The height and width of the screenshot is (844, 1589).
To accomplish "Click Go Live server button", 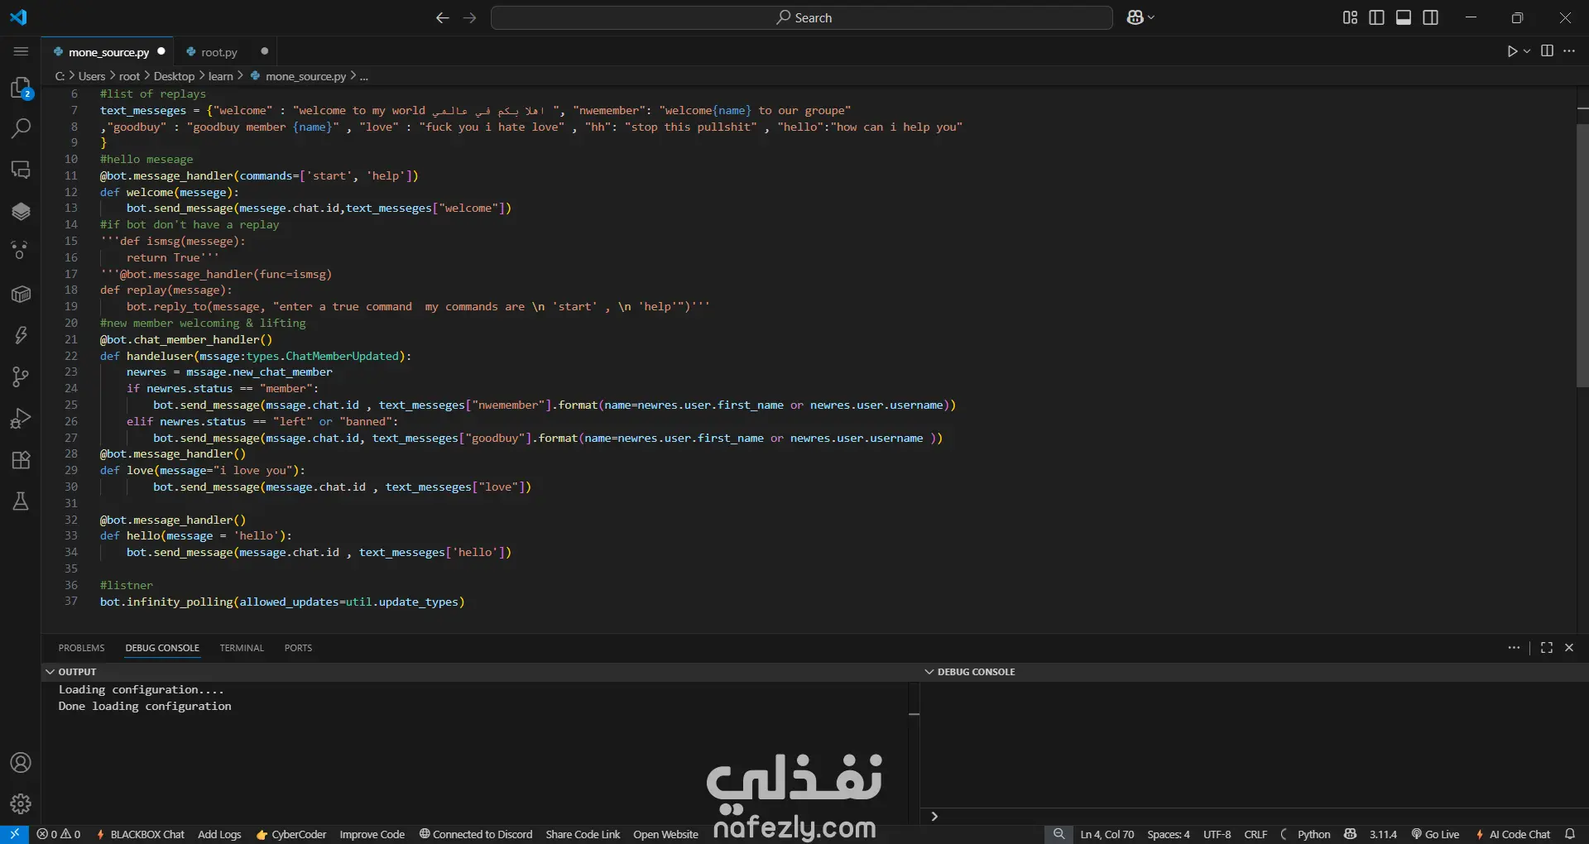I will tap(1435, 834).
